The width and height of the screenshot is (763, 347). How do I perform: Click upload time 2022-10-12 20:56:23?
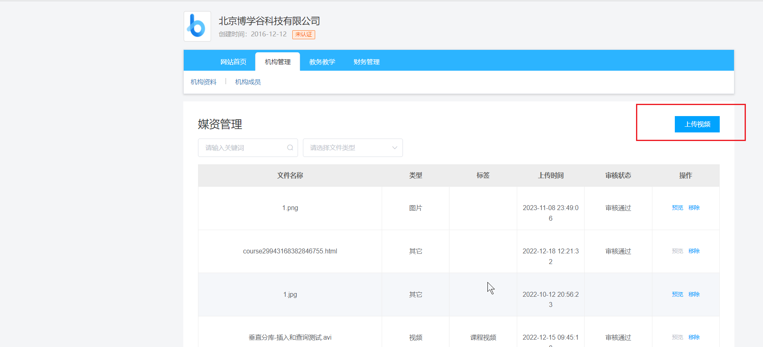[551, 299]
